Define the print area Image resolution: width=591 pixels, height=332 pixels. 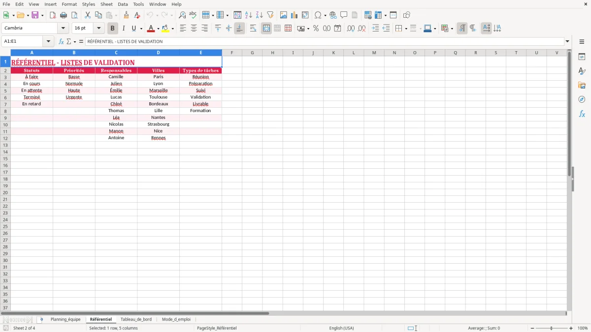368,15
